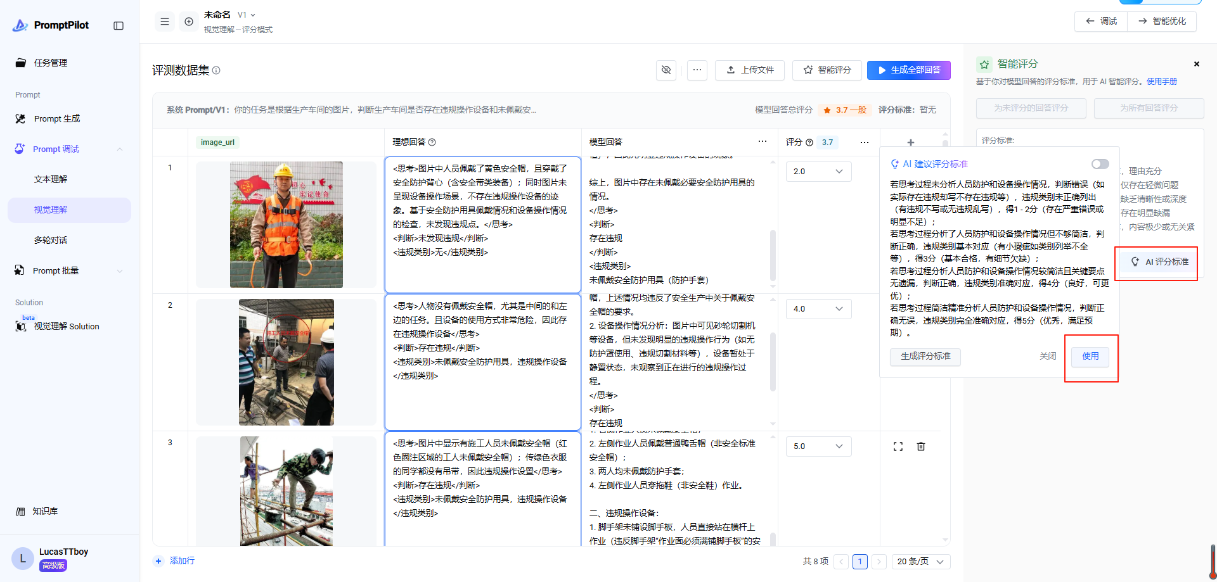Delete row 3 with trash icon
Image resolution: width=1217 pixels, height=582 pixels.
pyautogui.click(x=921, y=446)
